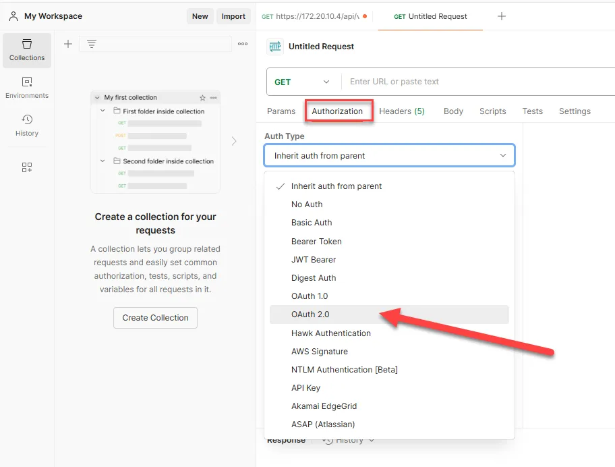
Task: Choose AWS Signature option
Action: (390, 351)
